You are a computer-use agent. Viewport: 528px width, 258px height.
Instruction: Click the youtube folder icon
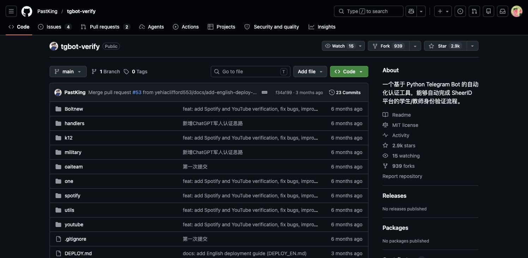coord(58,225)
